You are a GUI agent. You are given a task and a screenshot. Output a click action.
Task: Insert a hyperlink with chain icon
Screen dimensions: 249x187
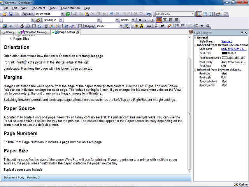(11, 26)
